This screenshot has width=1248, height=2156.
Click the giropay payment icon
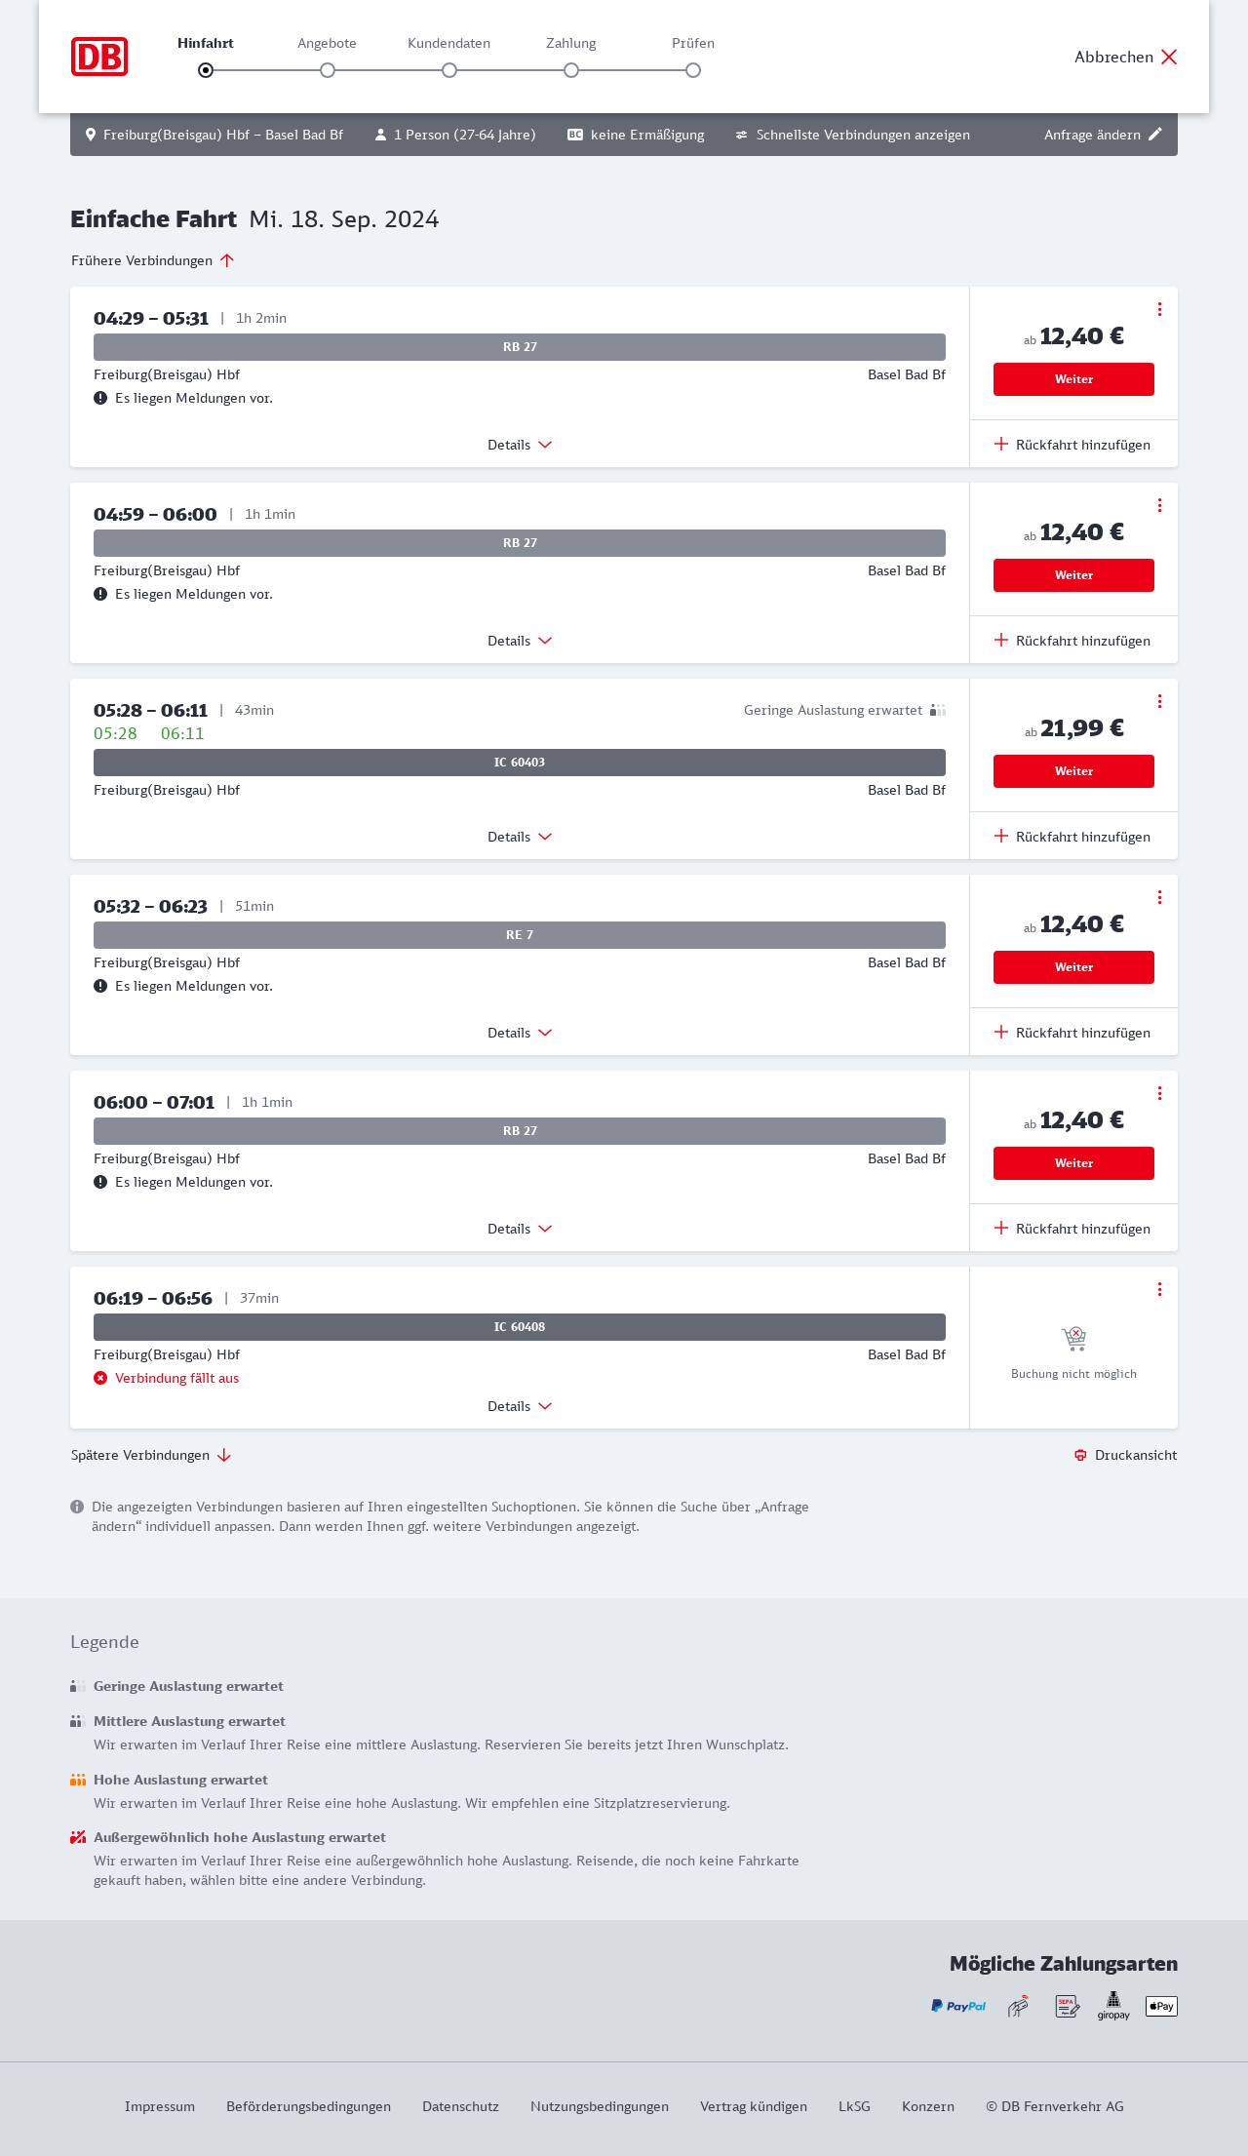[1113, 2006]
